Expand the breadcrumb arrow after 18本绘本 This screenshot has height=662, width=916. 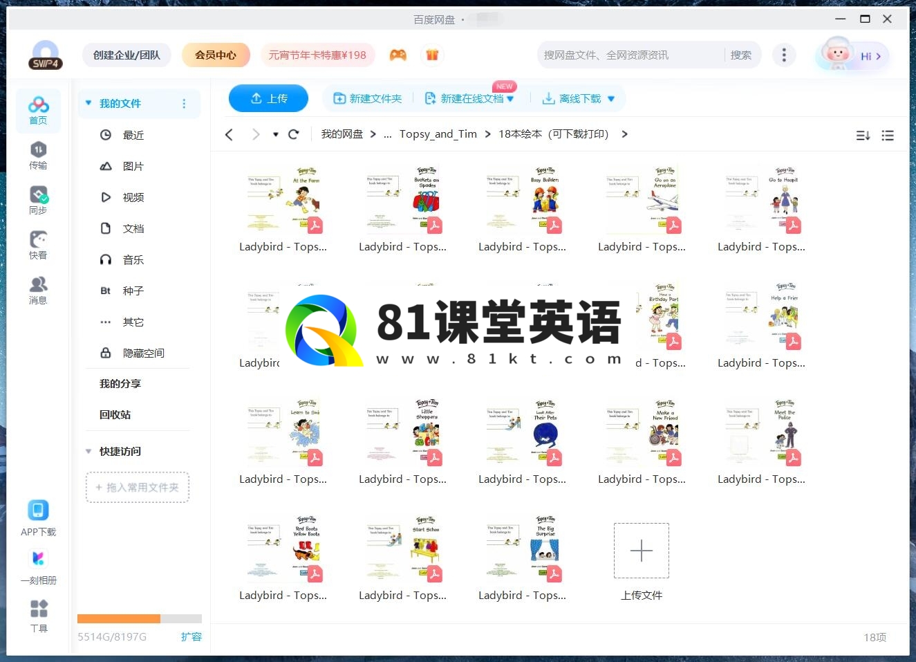click(624, 134)
